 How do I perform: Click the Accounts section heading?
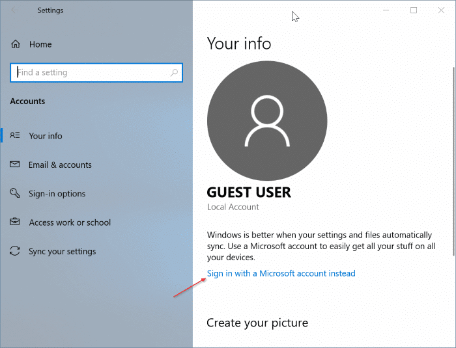coord(27,101)
